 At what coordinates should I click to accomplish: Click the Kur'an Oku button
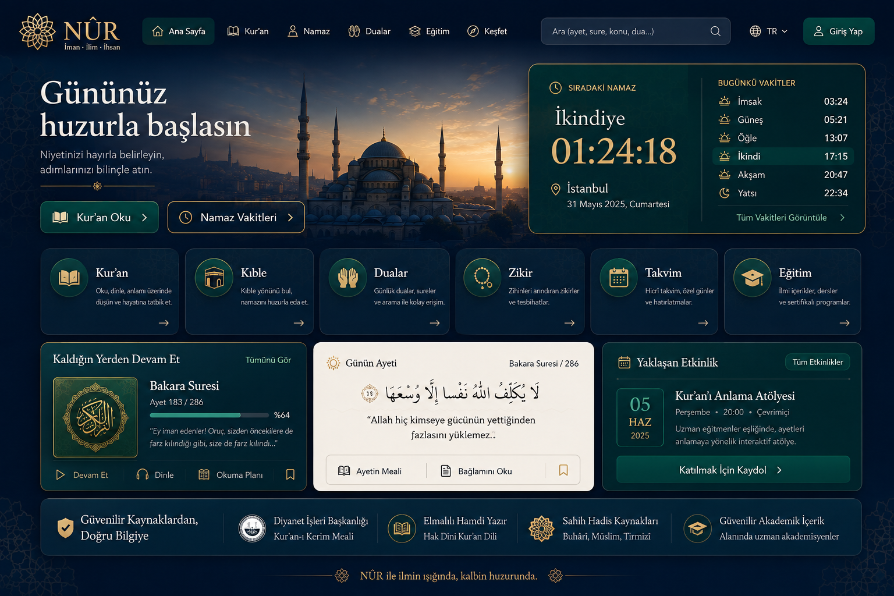pyautogui.click(x=100, y=217)
